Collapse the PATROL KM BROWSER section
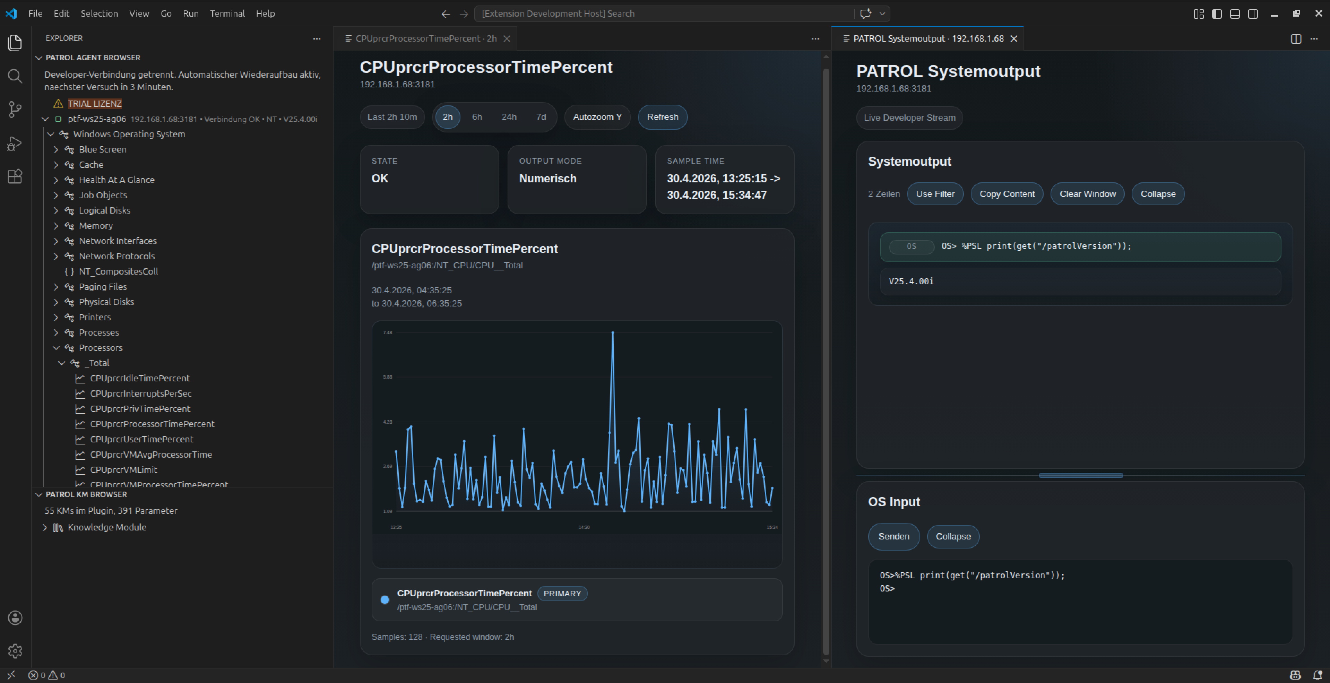The image size is (1330, 683). coord(39,495)
